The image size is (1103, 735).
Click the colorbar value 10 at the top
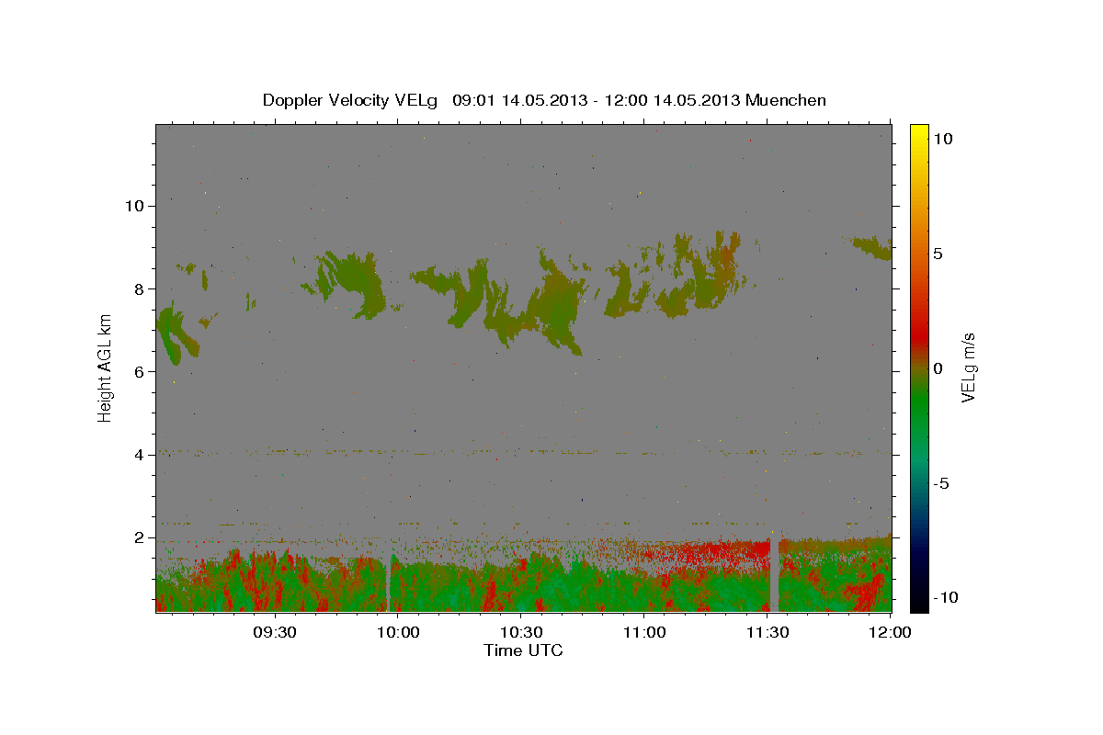pos(942,139)
